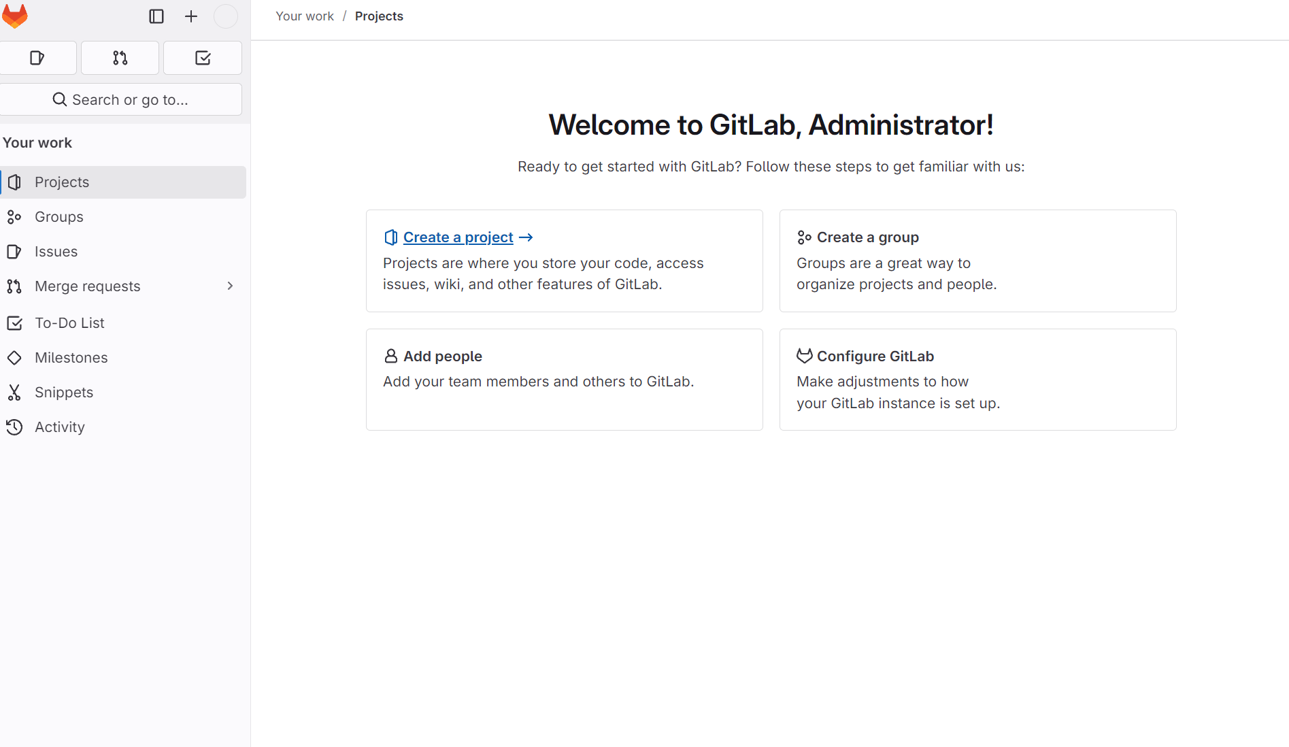Click text 'Groups are a great way to'
1289x747 pixels.
(x=884, y=263)
